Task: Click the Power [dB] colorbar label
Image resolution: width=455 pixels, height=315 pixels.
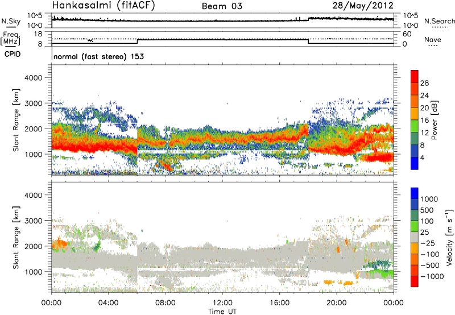Action: point(434,120)
